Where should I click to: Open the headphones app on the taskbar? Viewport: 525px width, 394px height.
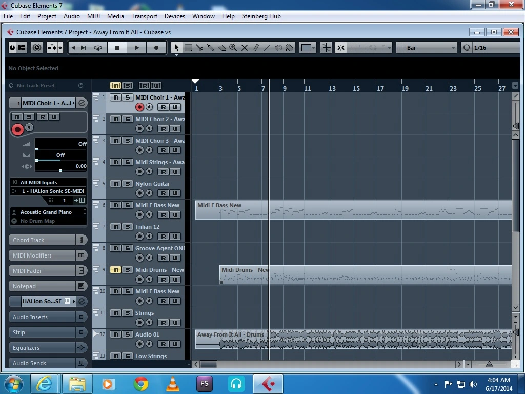click(x=236, y=384)
